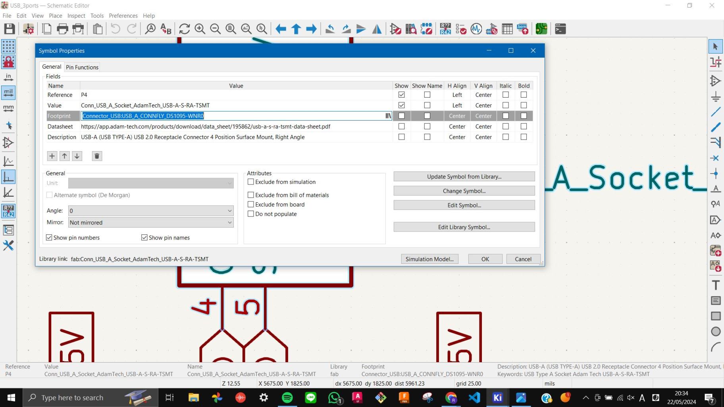Open footprint library browser icon
Screen dimensions: 724x407
[388, 116]
